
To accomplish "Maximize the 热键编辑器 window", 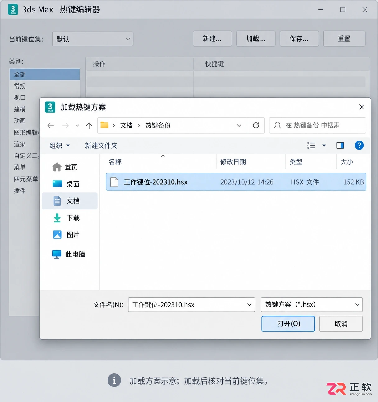I will coord(343,10).
